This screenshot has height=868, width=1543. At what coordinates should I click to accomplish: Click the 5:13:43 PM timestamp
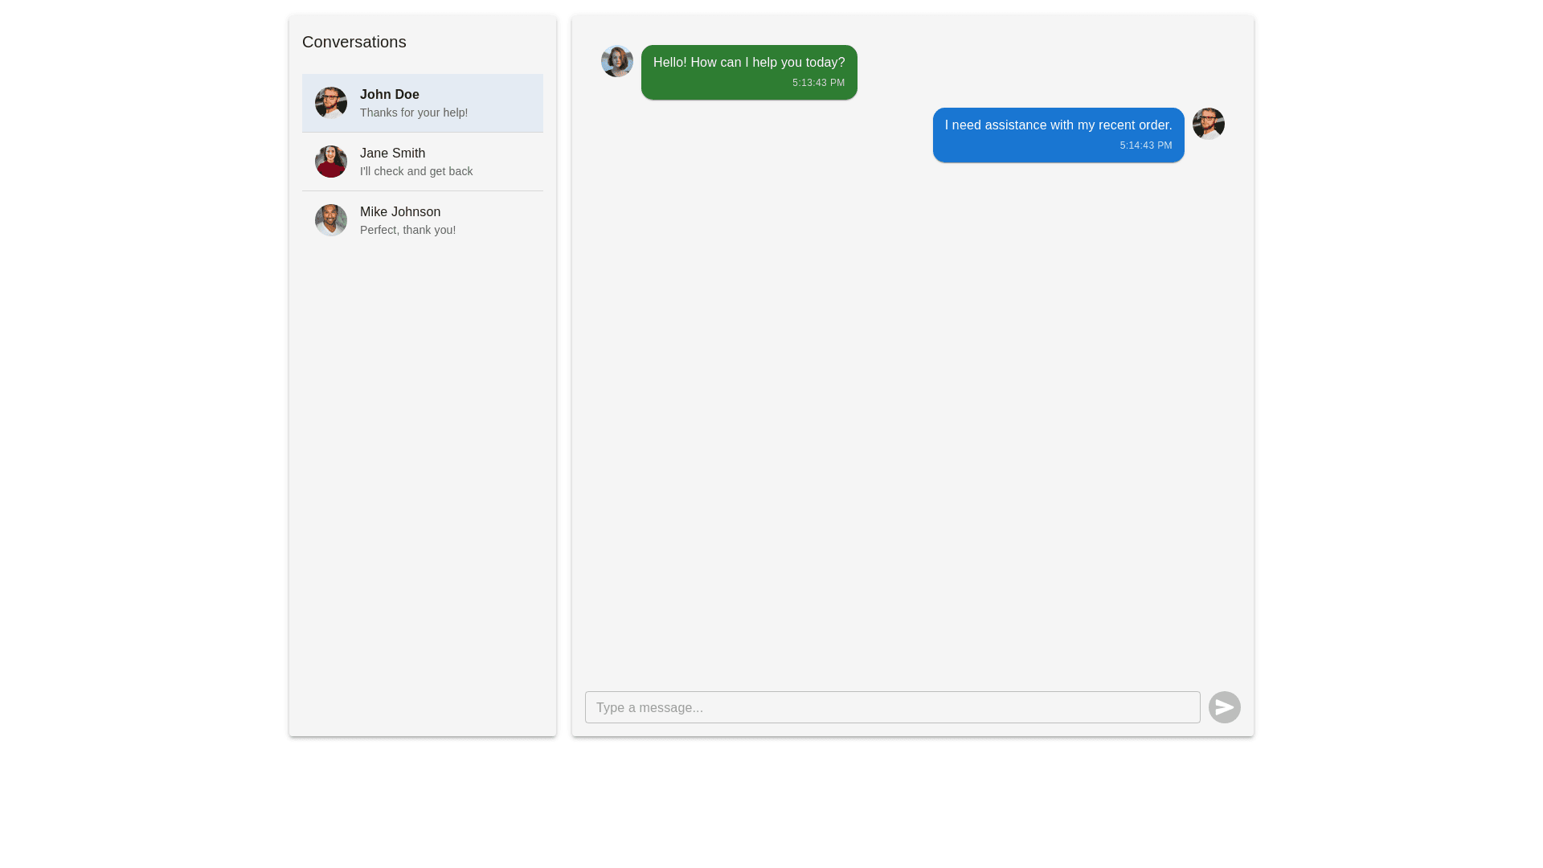coord(818,83)
